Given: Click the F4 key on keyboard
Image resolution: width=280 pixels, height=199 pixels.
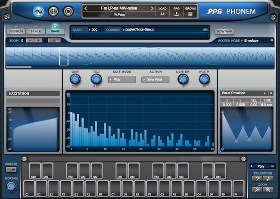Looking at the screenshot, I should point(239,189).
